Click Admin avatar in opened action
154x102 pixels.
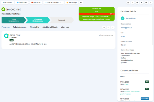coord(6,36)
